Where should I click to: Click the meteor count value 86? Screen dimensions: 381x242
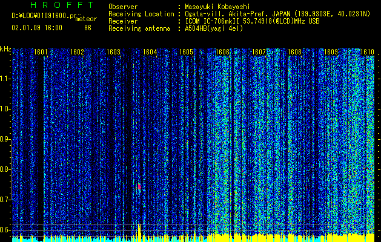click(88, 28)
